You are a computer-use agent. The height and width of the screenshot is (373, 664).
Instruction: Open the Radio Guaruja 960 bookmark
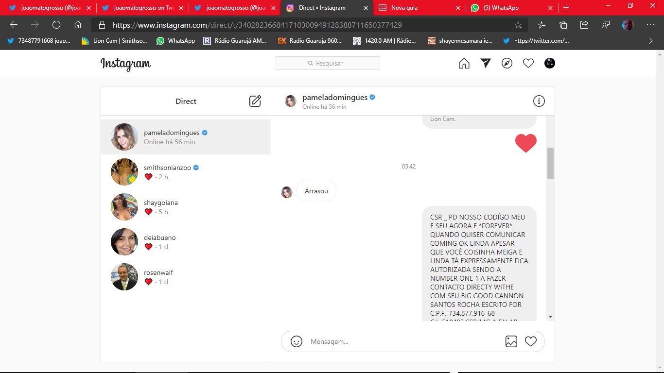pyautogui.click(x=310, y=41)
